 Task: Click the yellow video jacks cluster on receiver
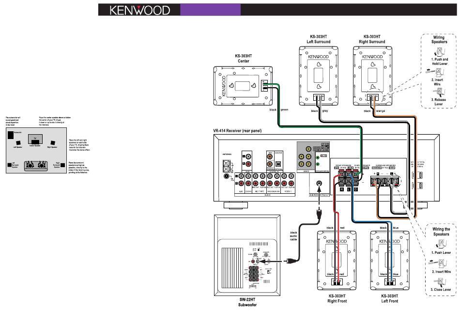tap(305, 157)
